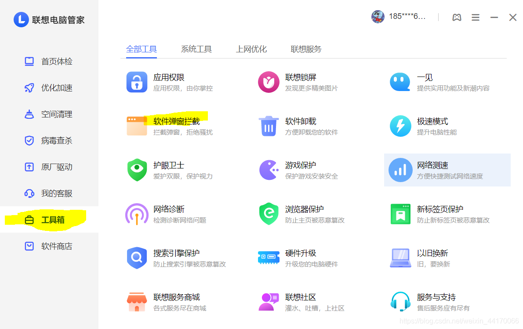
Task: Go to 首页体检 in sidebar
Action: click(49, 62)
